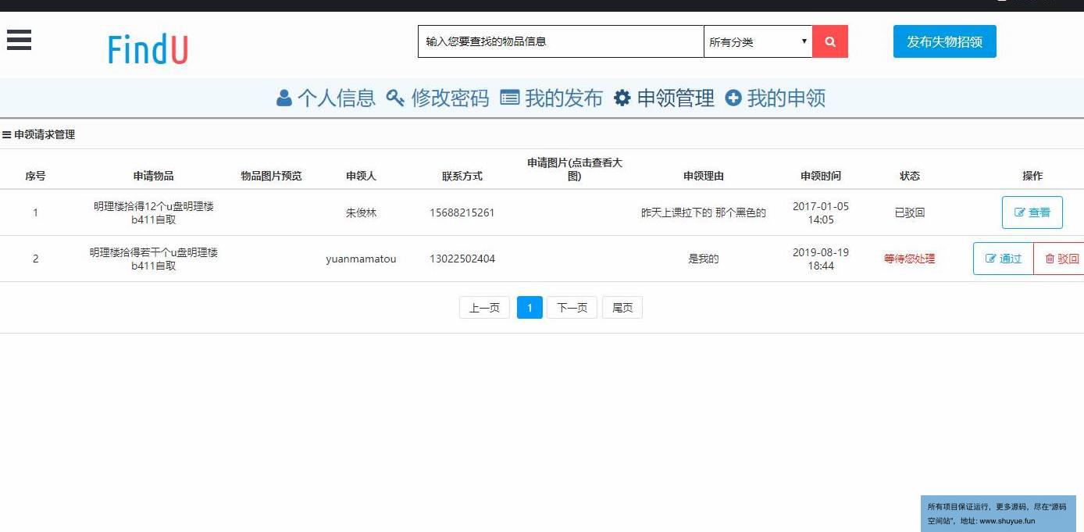
Task: Open the 修改密码 tab
Action: coord(437,98)
